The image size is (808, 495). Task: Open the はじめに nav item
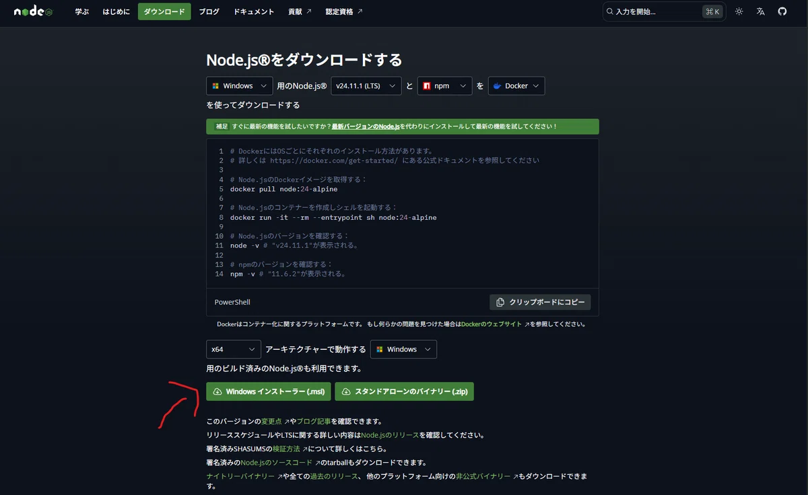point(116,11)
